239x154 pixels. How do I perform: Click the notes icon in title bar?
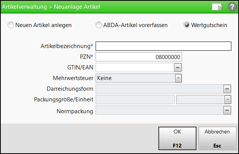(x=218, y=6)
